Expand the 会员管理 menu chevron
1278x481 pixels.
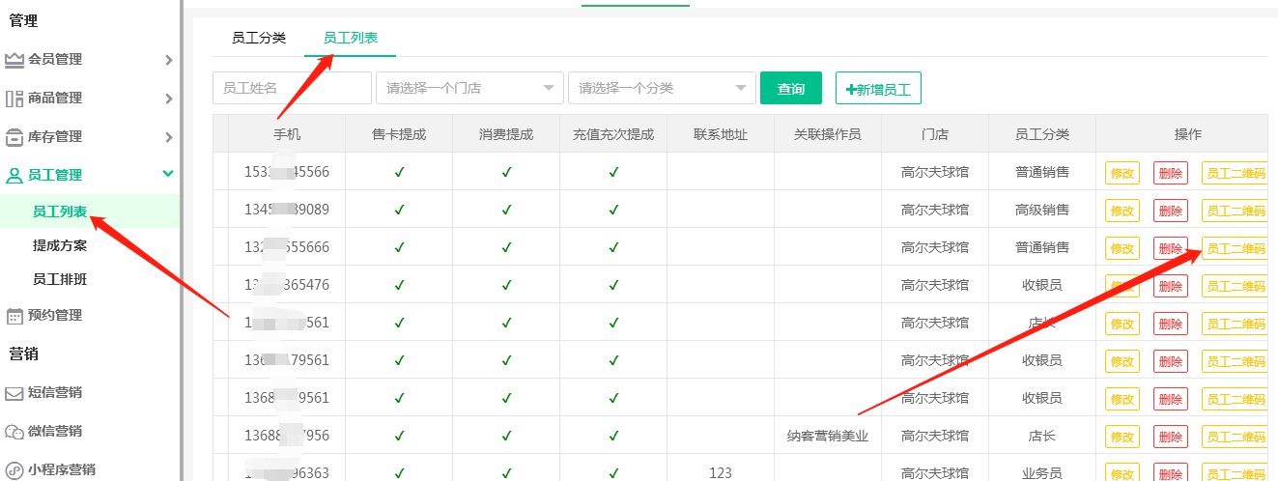pyautogui.click(x=168, y=60)
